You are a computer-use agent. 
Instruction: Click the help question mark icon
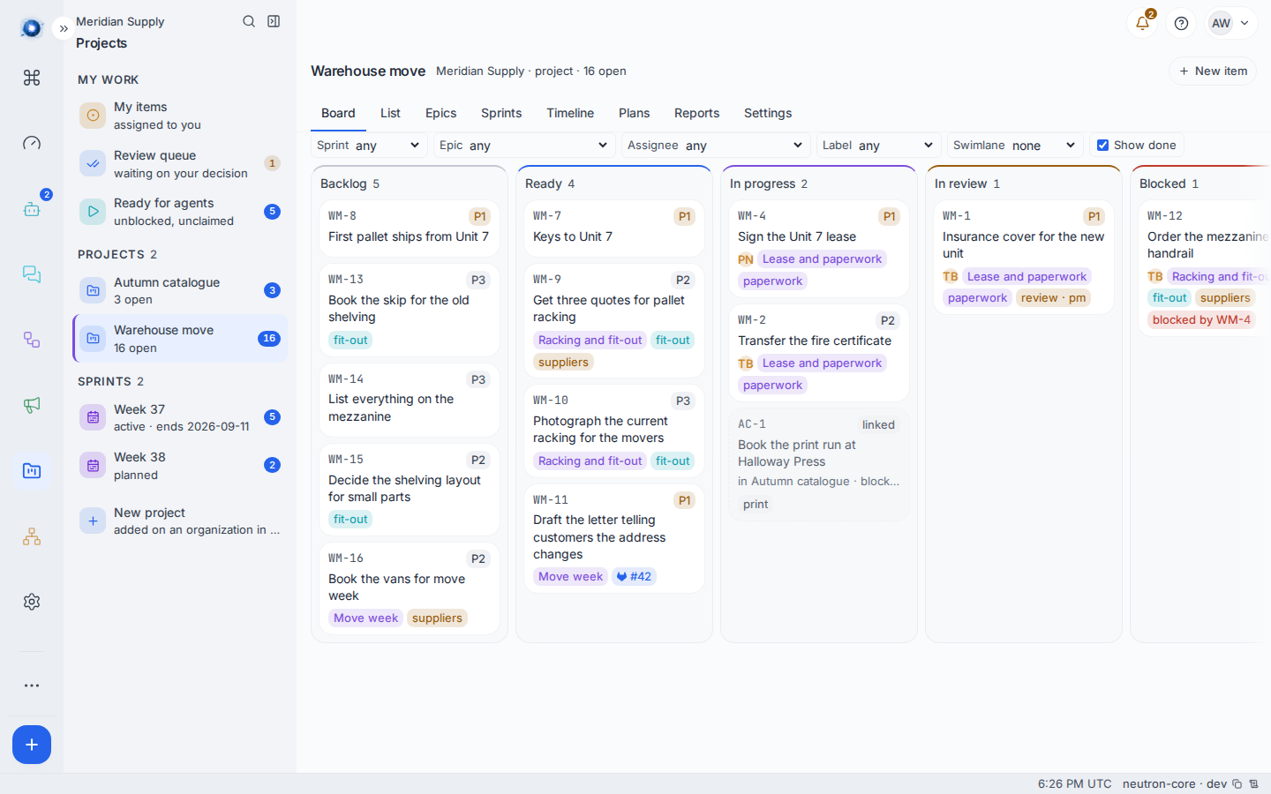coord(1181,23)
